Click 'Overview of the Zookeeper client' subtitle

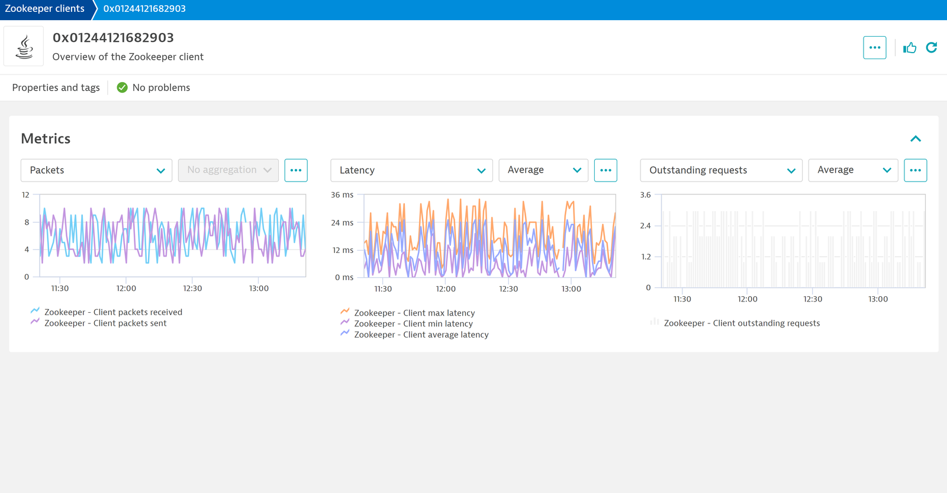tap(128, 57)
